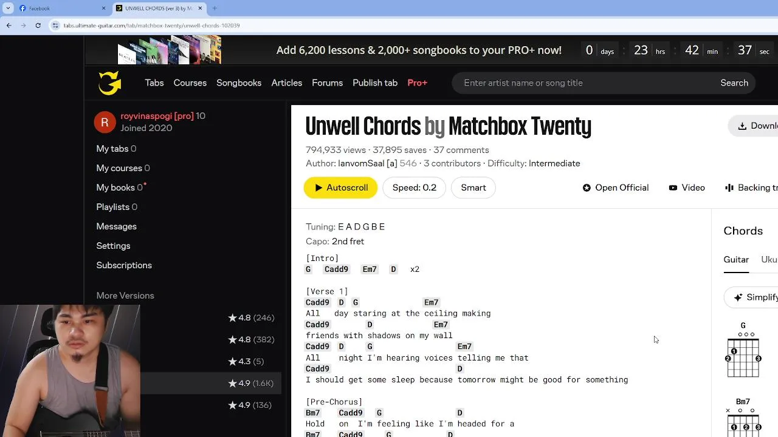Click the Ultimate Guitar logo icon
Image resolution: width=778 pixels, height=437 pixels.
click(x=110, y=83)
